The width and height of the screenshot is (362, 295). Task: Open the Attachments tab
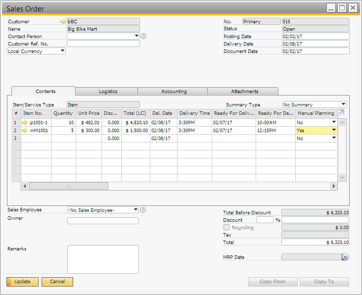244,92
